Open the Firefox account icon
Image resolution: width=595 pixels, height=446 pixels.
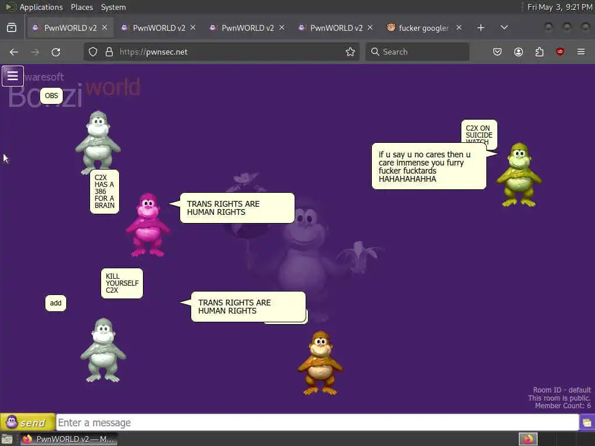tap(518, 52)
